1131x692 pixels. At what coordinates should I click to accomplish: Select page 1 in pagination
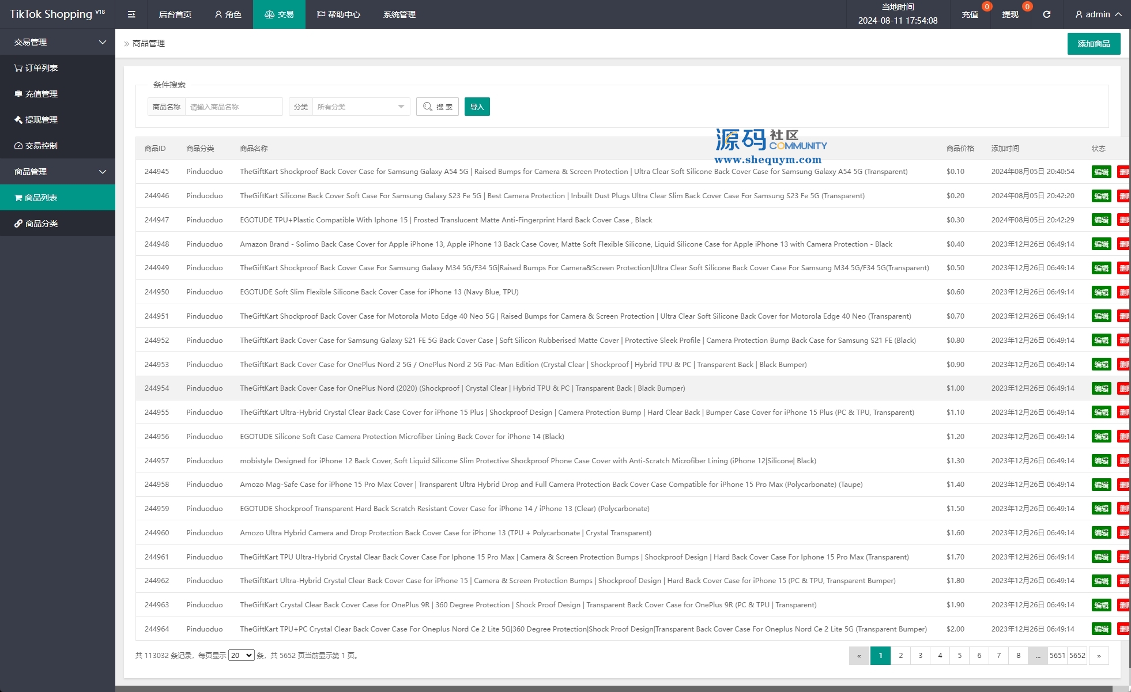880,656
